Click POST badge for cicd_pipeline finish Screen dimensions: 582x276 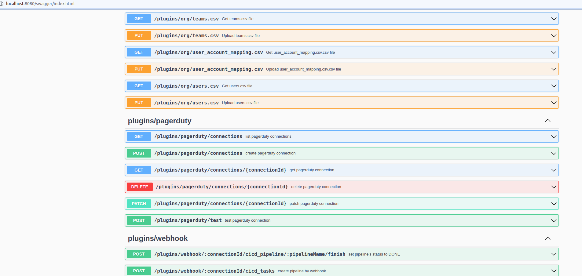pyautogui.click(x=139, y=254)
